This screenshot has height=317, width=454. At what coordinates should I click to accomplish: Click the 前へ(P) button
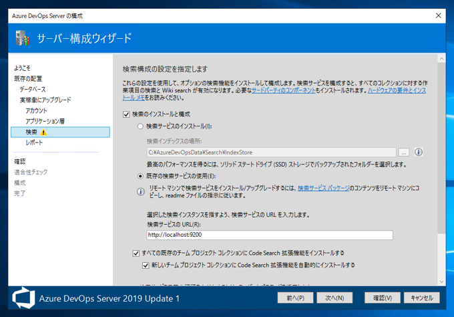[x=295, y=298]
